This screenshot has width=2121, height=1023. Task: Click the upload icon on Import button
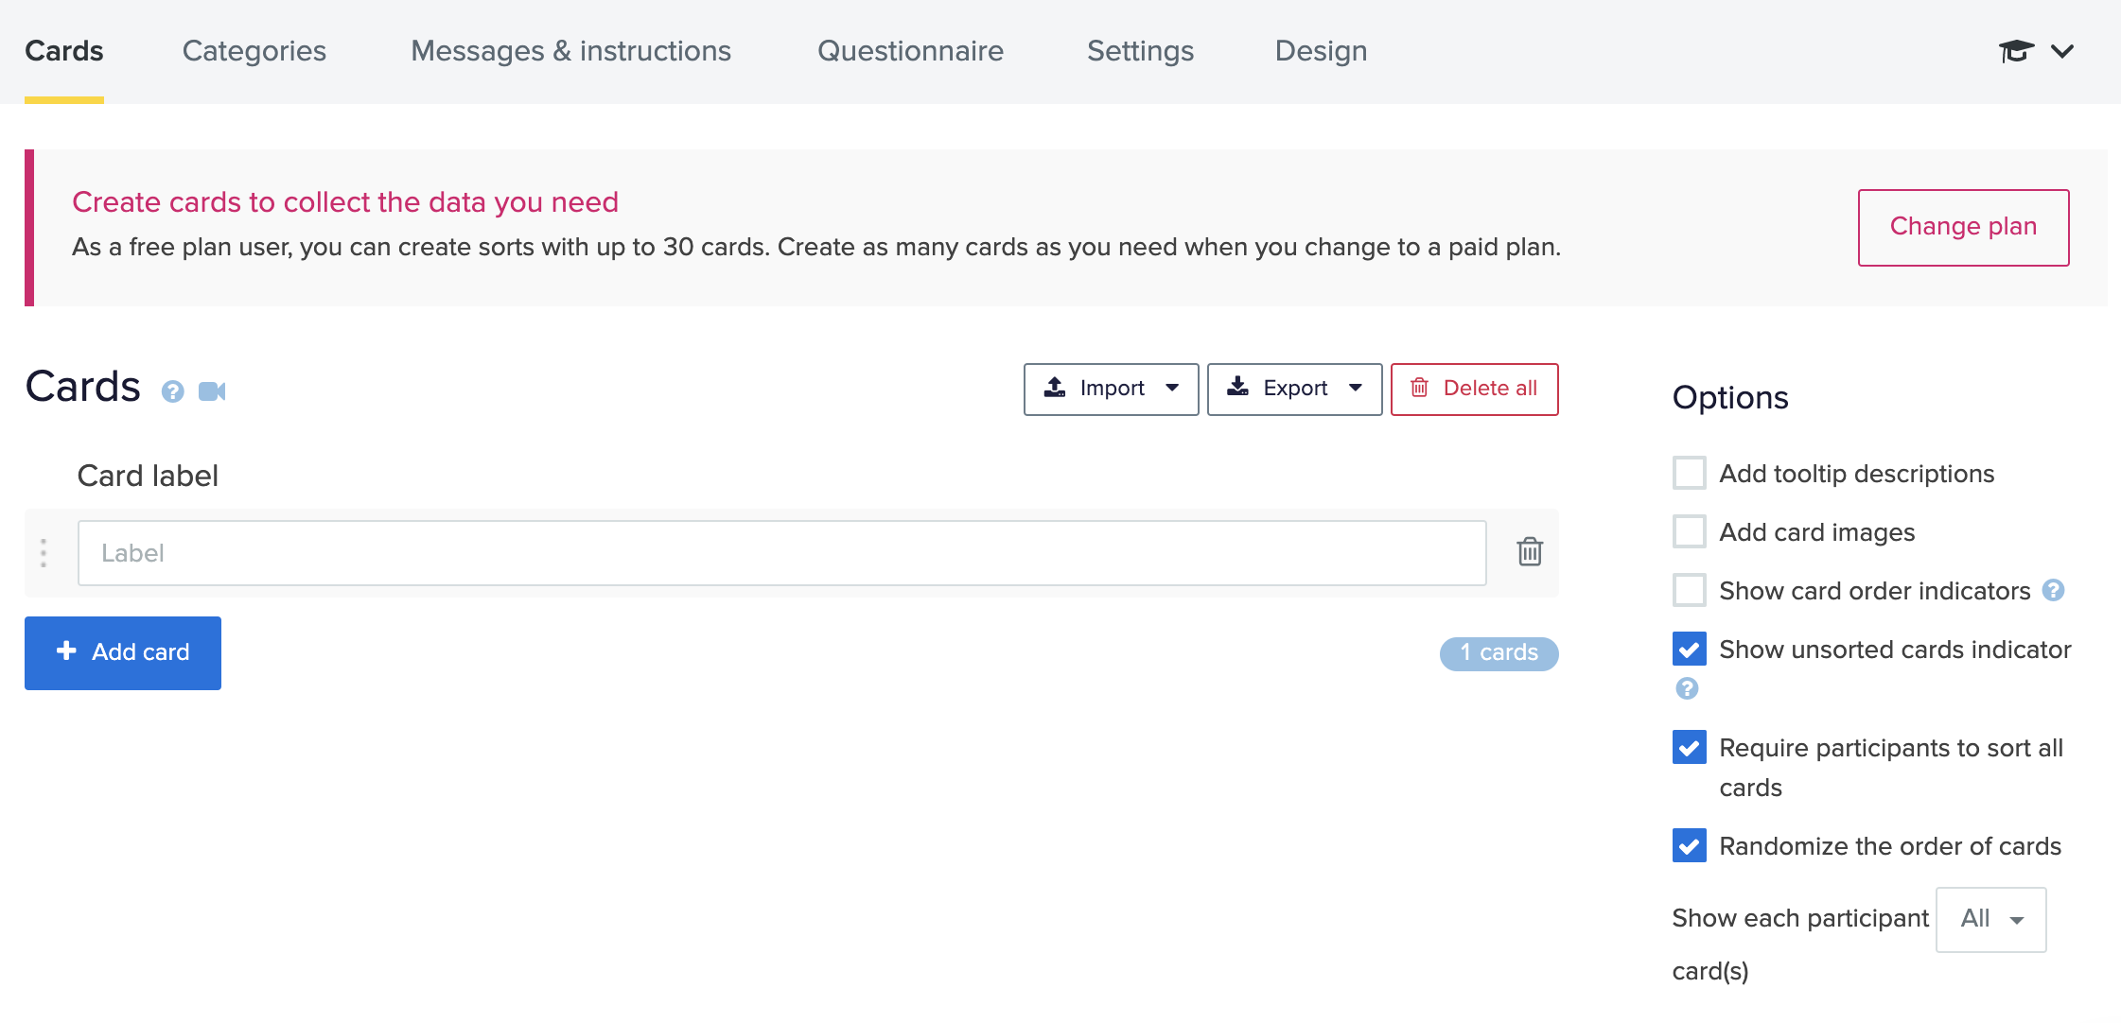pyautogui.click(x=1055, y=387)
